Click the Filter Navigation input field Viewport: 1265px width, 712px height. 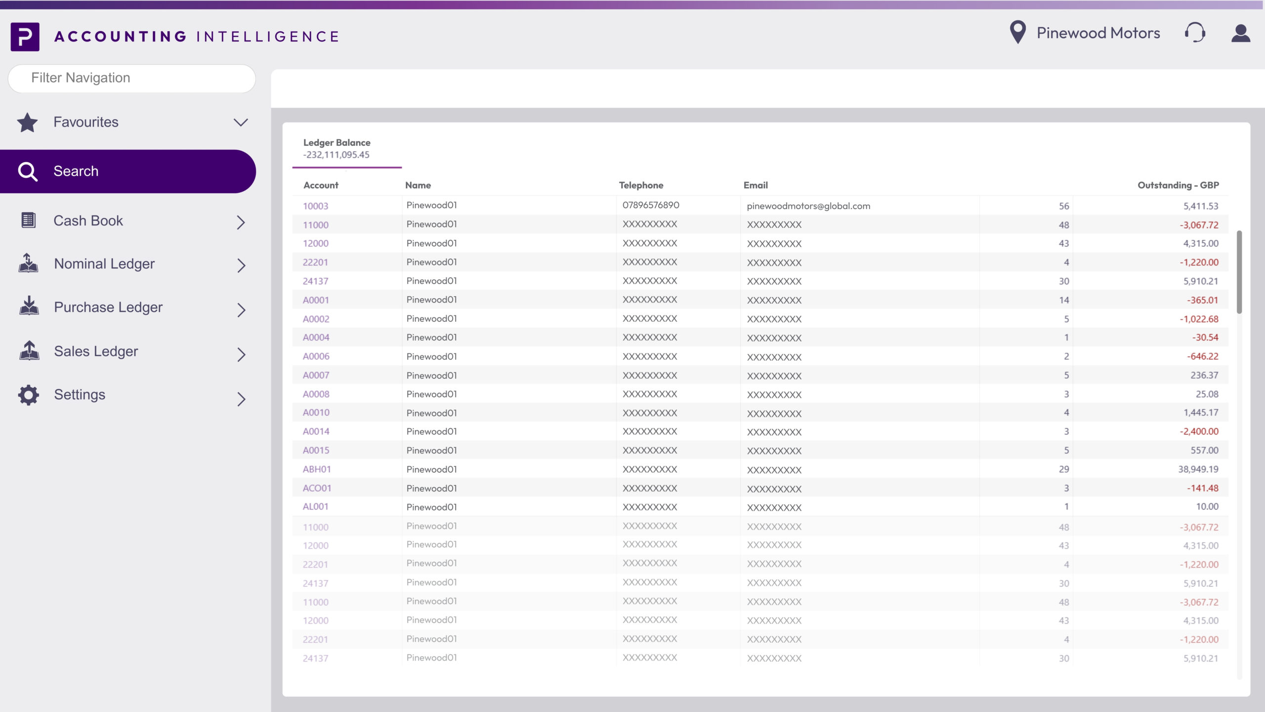click(132, 78)
